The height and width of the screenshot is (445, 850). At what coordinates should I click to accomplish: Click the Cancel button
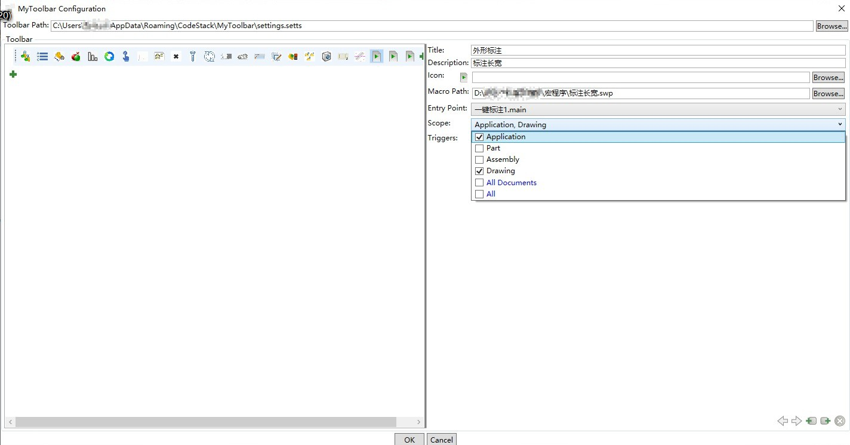pyautogui.click(x=442, y=440)
